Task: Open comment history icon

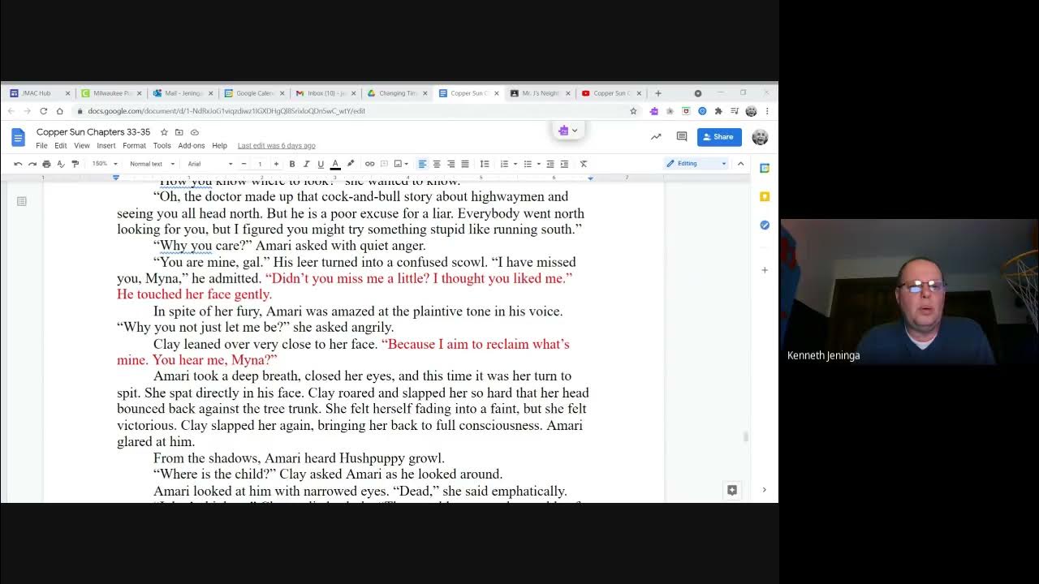Action: click(x=682, y=137)
